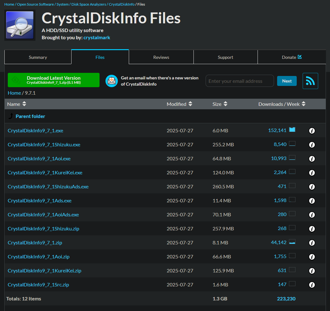Open info for CrystalDiskInfo9_7_1ShizukuAds.exe
This screenshot has height=311, width=330.
pyautogui.click(x=312, y=187)
